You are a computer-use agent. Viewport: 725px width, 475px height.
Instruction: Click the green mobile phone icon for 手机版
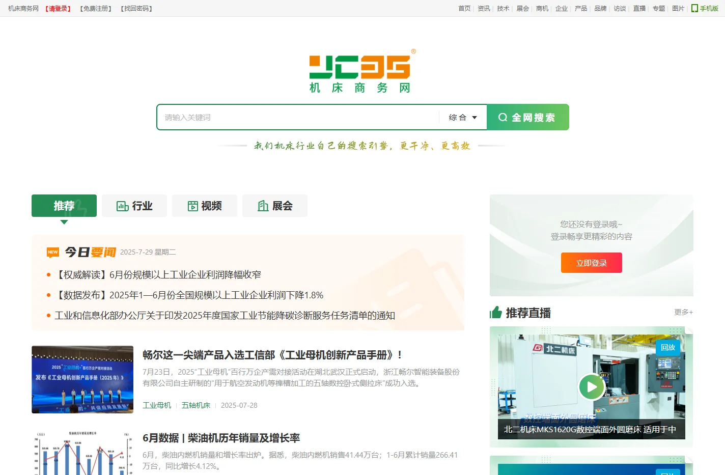pyautogui.click(x=694, y=8)
